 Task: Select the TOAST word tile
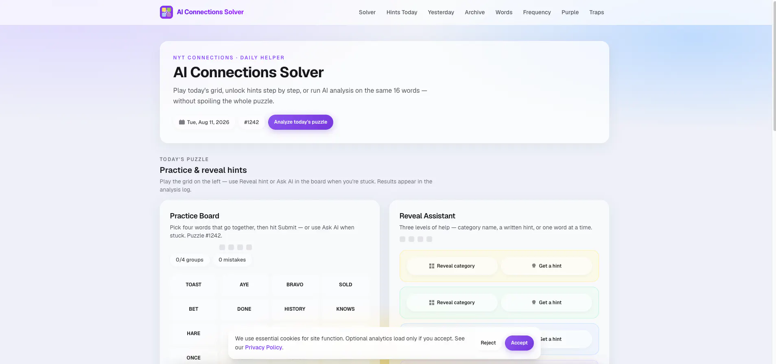(194, 285)
